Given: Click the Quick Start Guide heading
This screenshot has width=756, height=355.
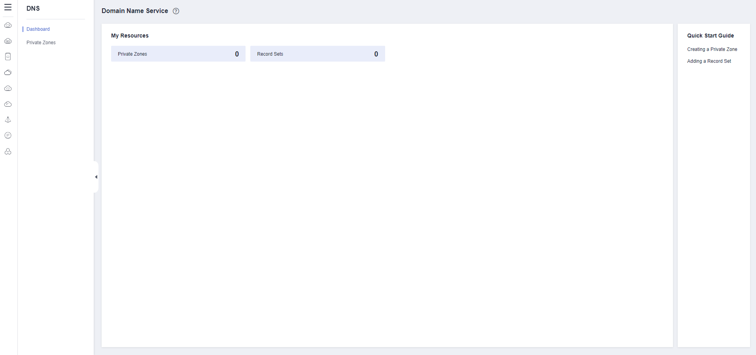Looking at the screenshot, I should [711, 36].
